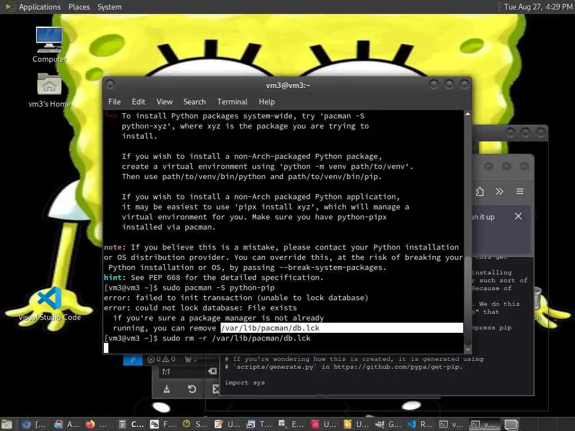575x431 pixels.
Task: Open the browser hamburger menu icon
Action: click(x=519, y=191)
